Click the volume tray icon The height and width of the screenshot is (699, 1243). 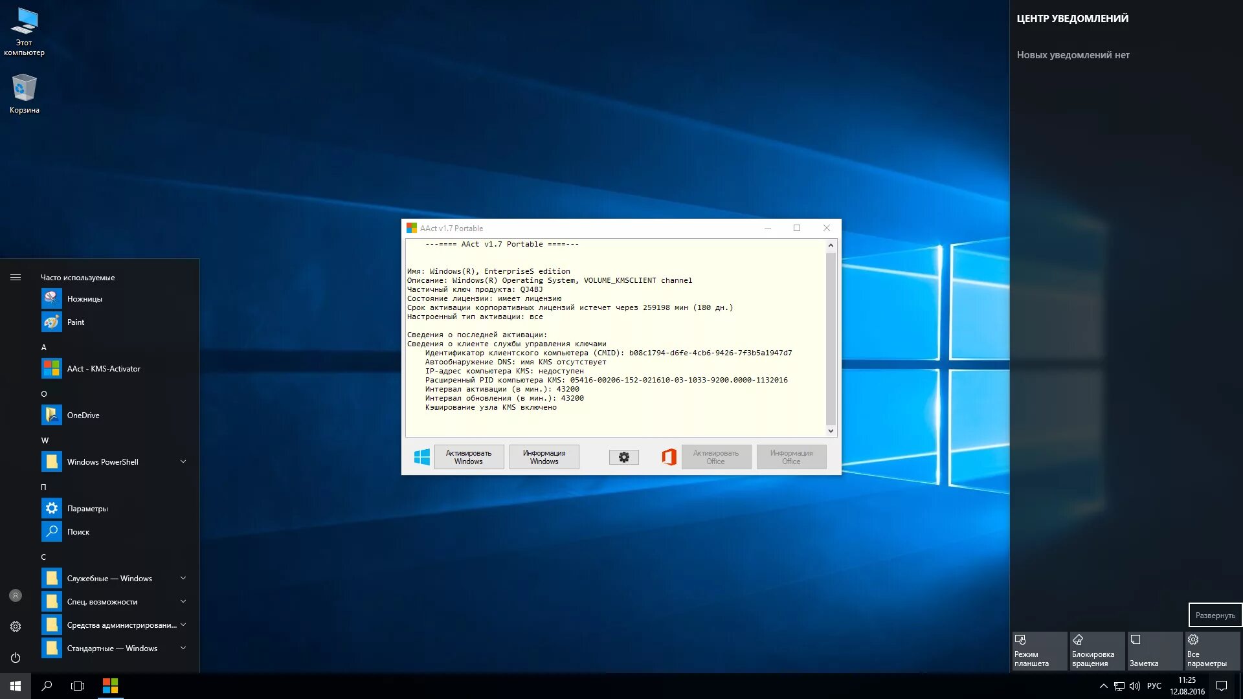[1135, 686]
